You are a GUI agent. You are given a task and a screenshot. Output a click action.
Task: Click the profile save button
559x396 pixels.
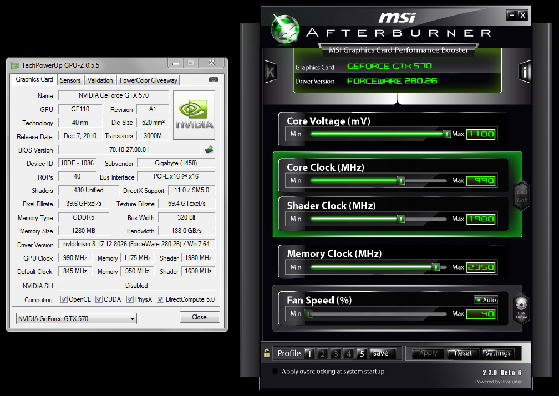pyautogui.click(x=382, y=353)
